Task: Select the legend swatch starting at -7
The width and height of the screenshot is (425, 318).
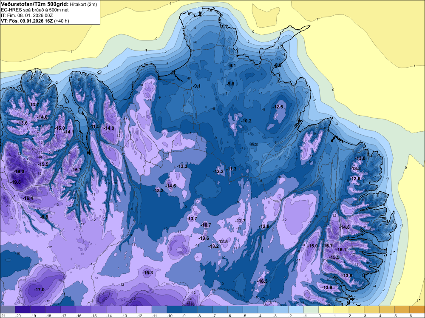Action: pyautogui.click(x=220, y=309)
